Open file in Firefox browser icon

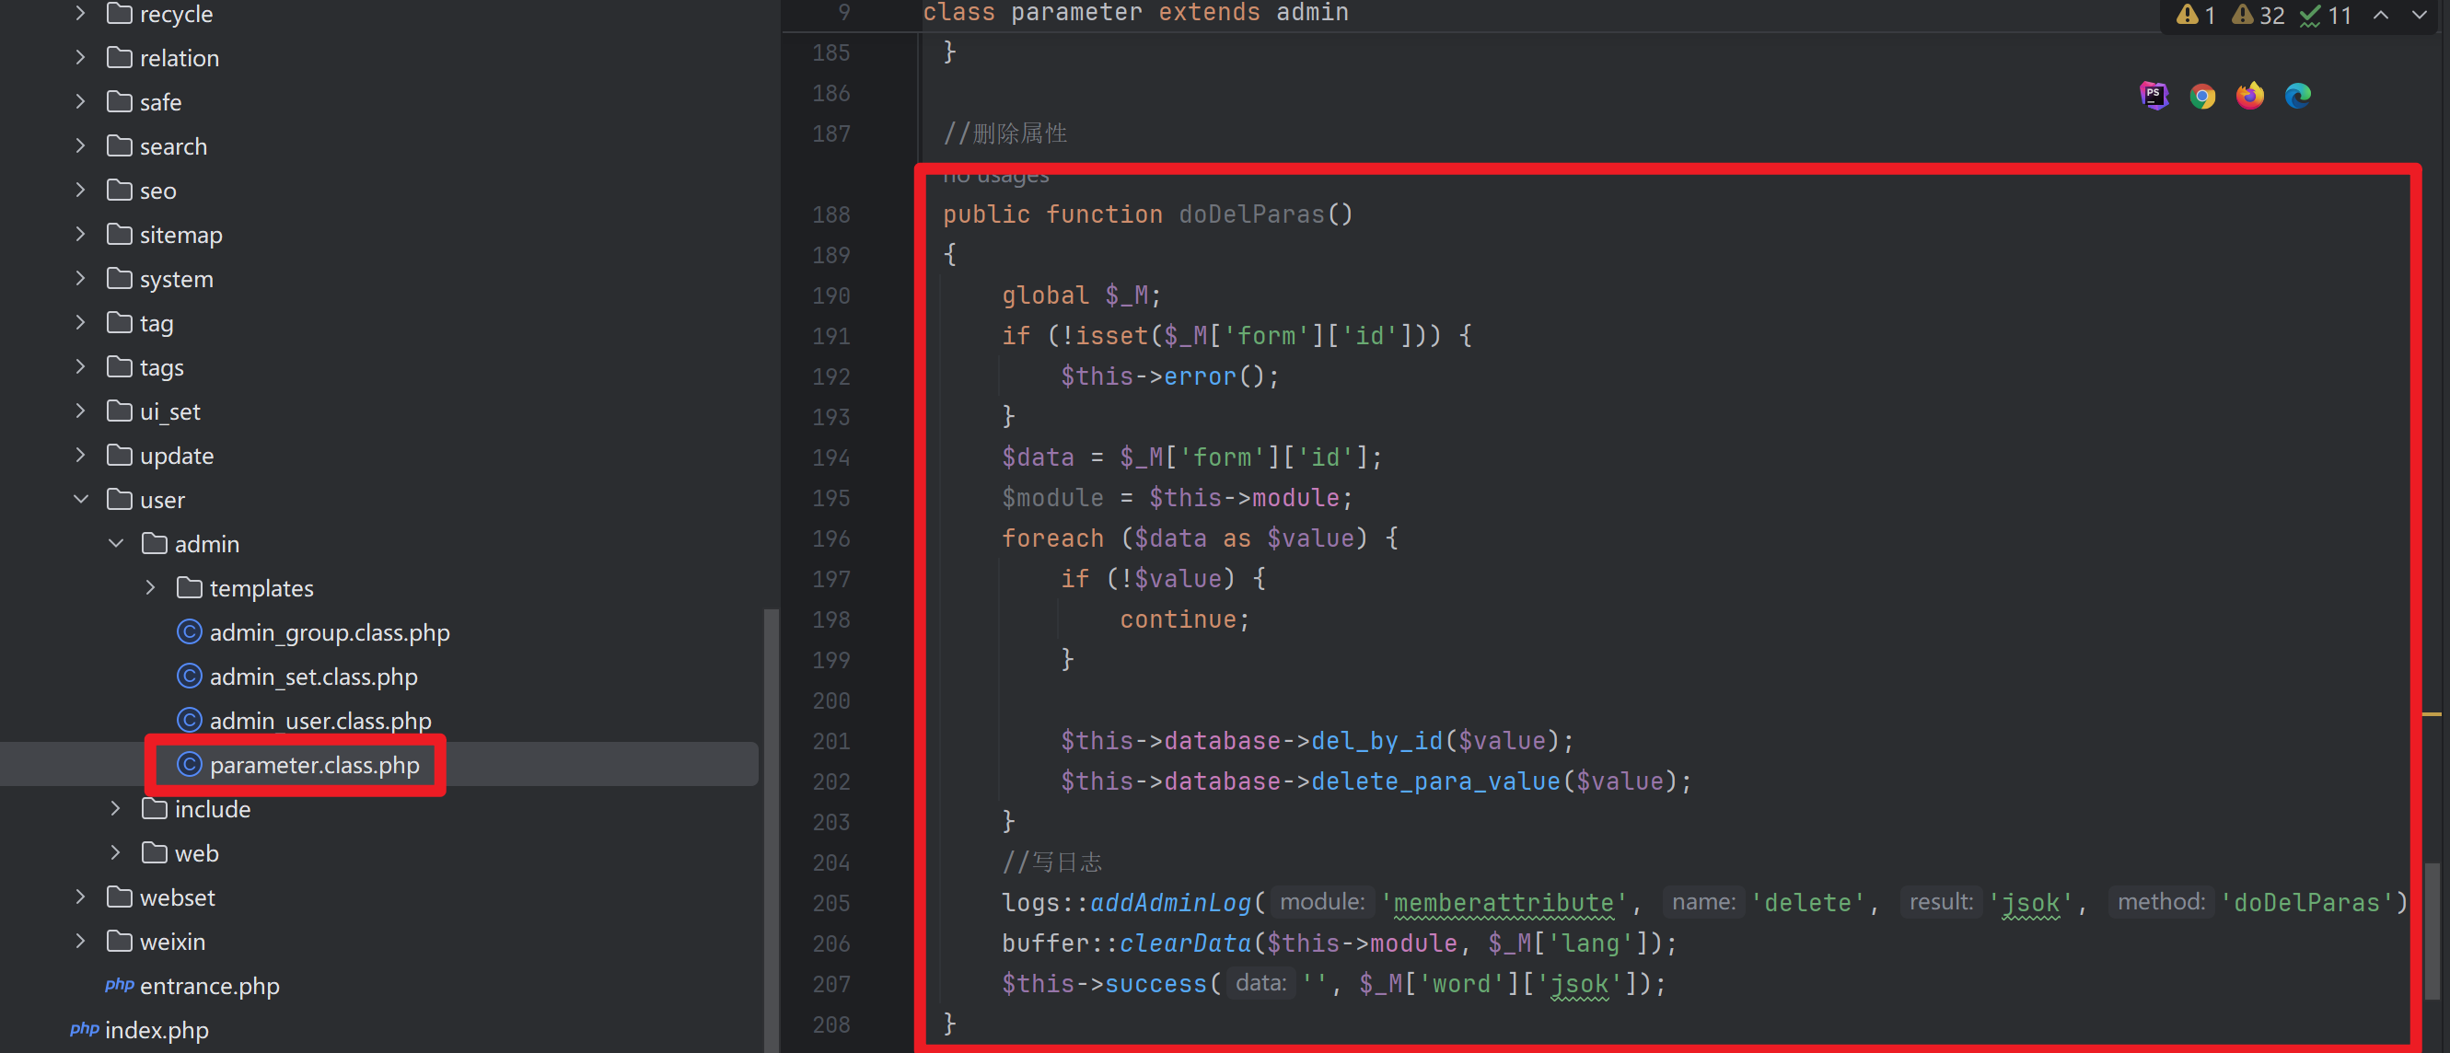point(2249,96)
